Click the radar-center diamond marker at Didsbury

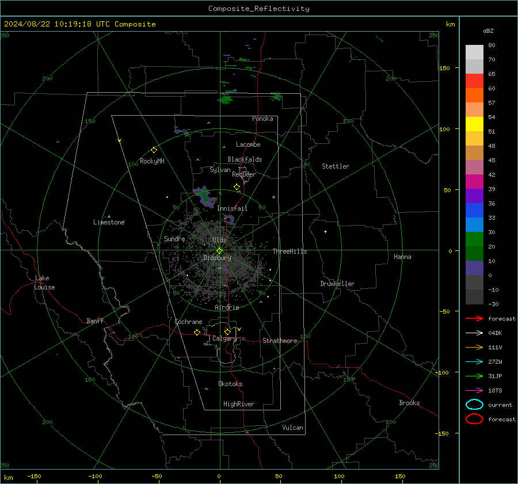pos(219,251)
